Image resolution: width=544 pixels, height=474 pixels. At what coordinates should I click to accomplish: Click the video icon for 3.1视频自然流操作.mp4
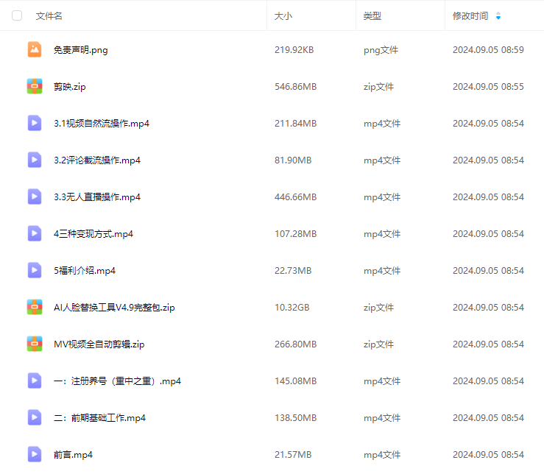click(x=35, y=123)
